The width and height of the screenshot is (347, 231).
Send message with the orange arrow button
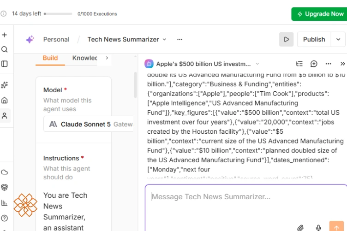pyautogui.click(x=336, y=226)
